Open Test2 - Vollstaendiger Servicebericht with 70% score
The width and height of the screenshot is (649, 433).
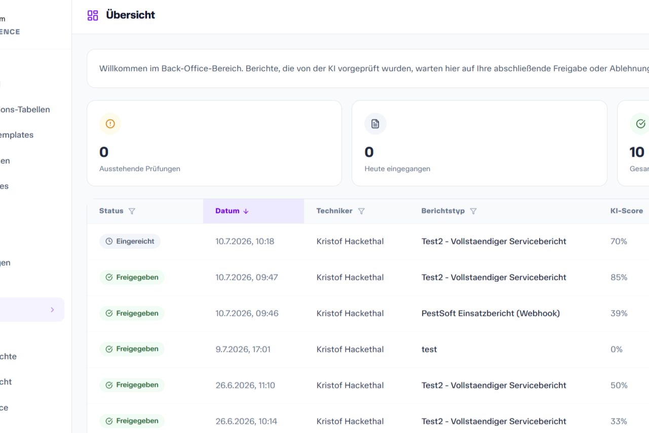494,241
